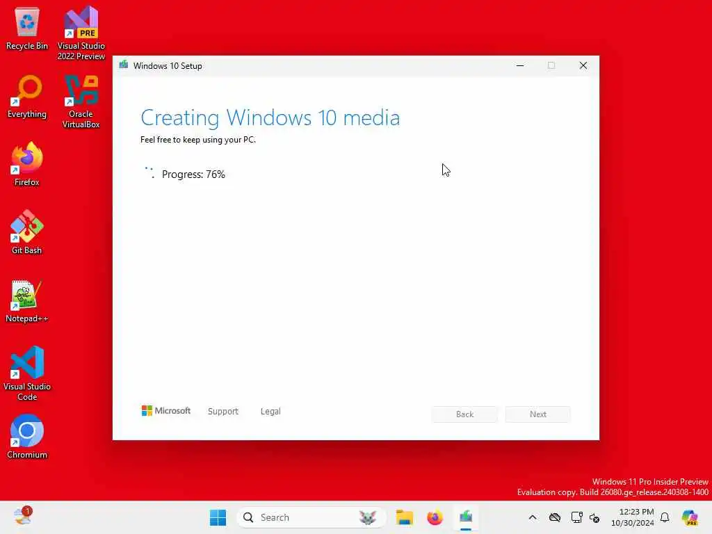Screen dimensions: 712x534
Task: Click the Support link in setup
Action: (x=223, y=411)
